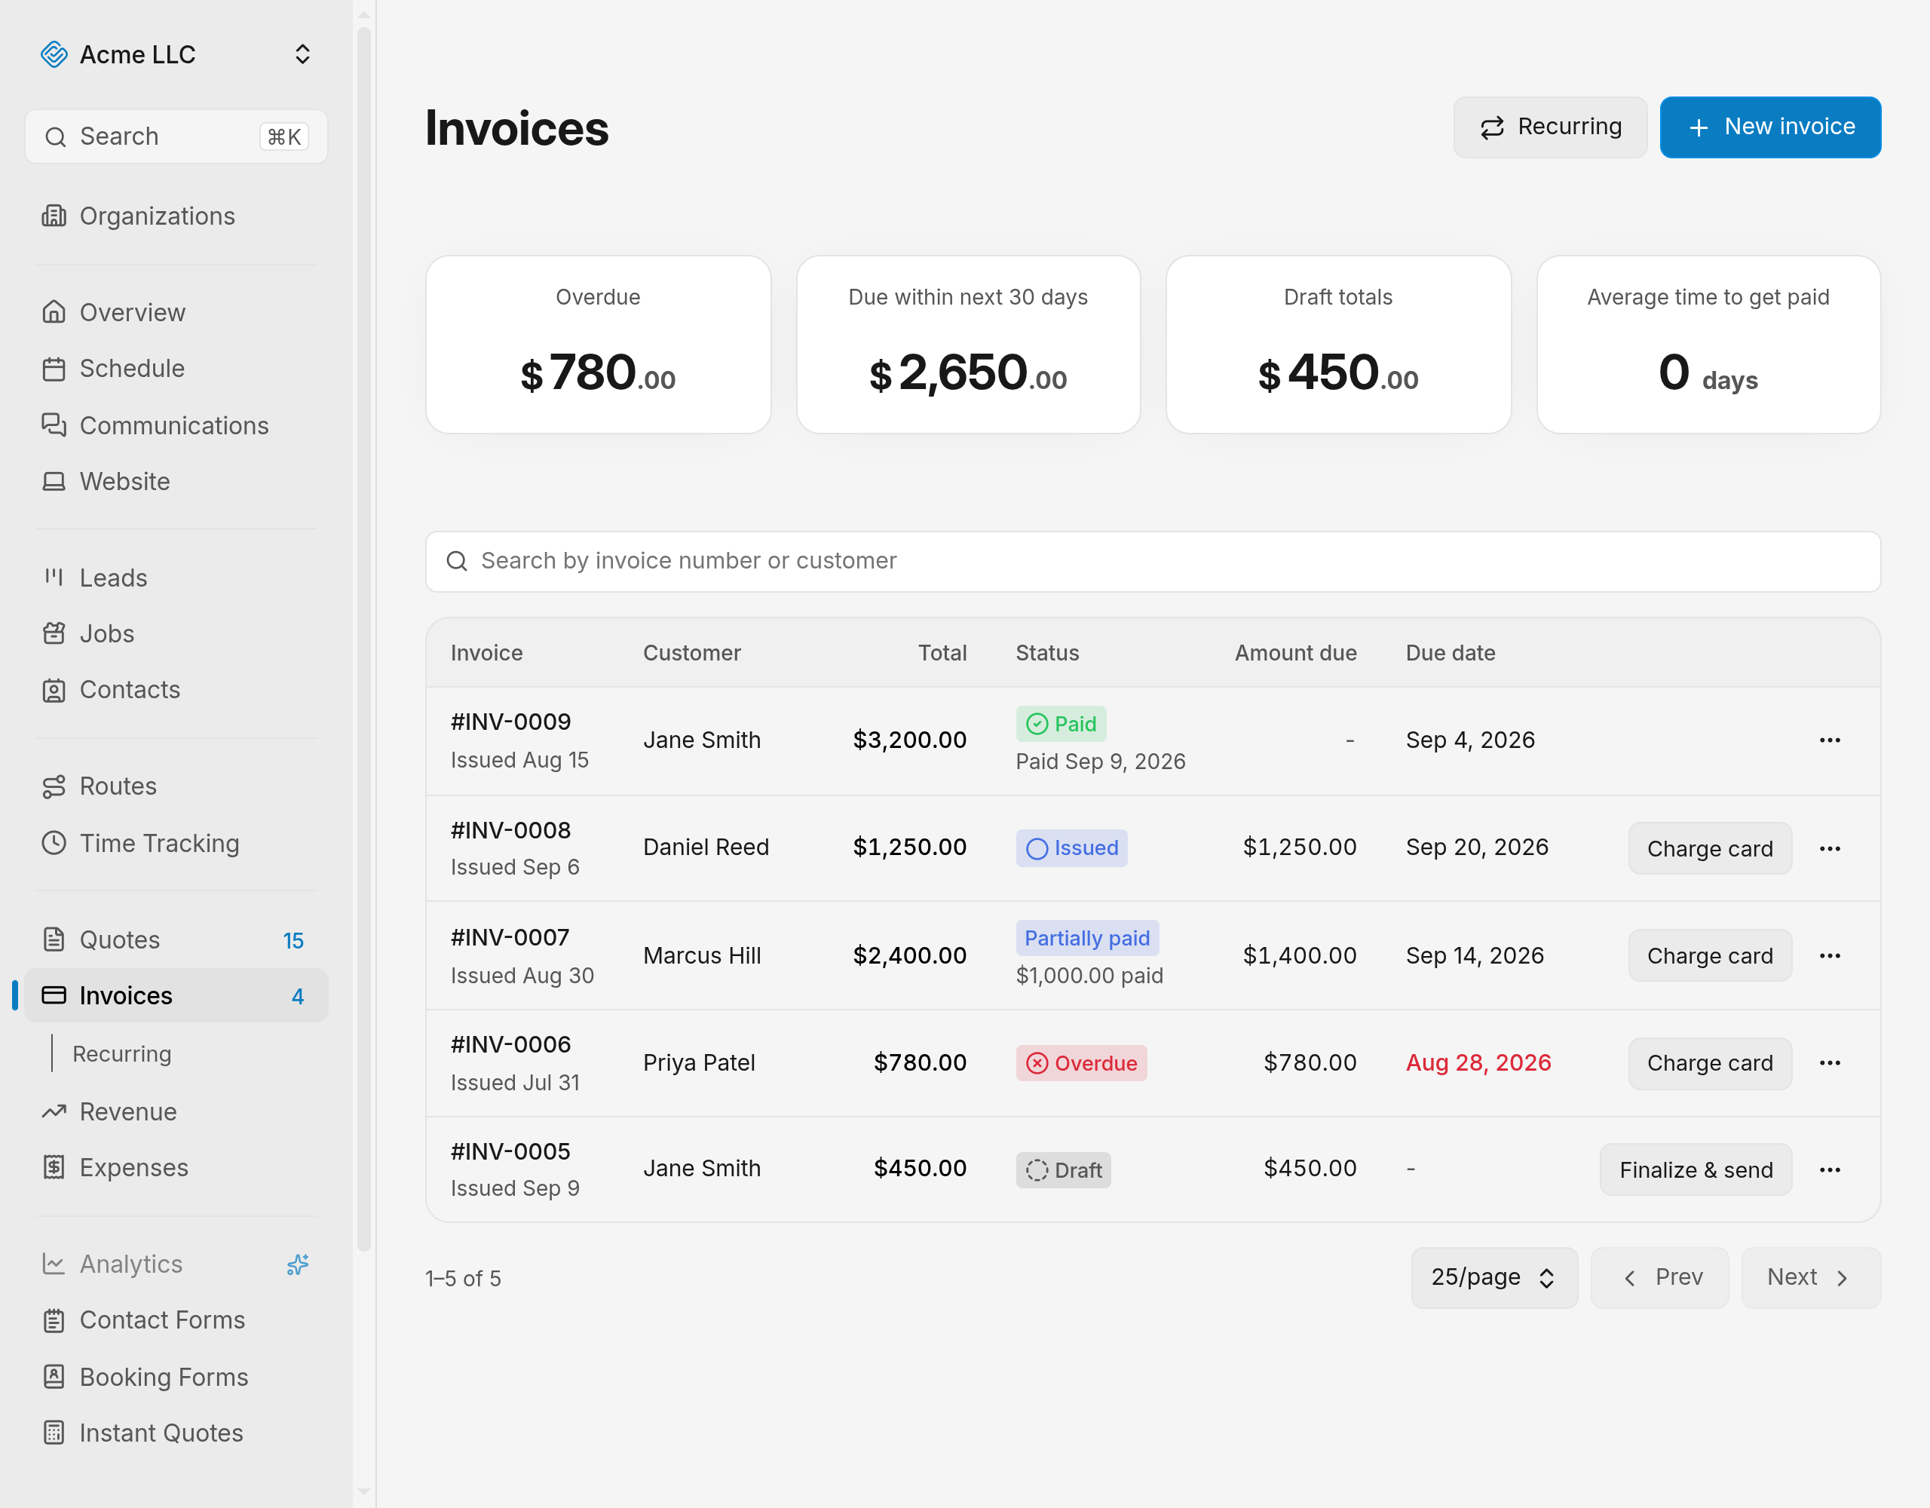Focus the invoice number or customer search
The width and height of the screenshot is (1930, 1508).
[x=1152, y=561]
